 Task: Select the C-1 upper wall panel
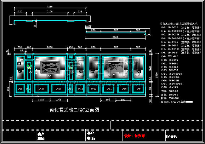pyautogui.click(x=20, y=68)
